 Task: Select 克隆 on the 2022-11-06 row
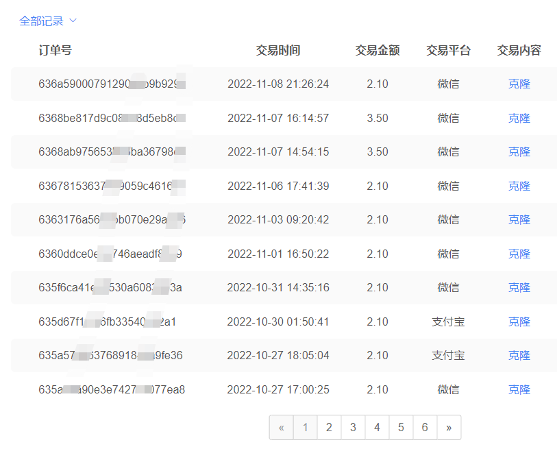point(519,186)
